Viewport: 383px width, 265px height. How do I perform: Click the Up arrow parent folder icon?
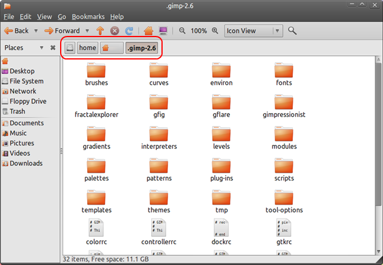click(x=100, y=31)
